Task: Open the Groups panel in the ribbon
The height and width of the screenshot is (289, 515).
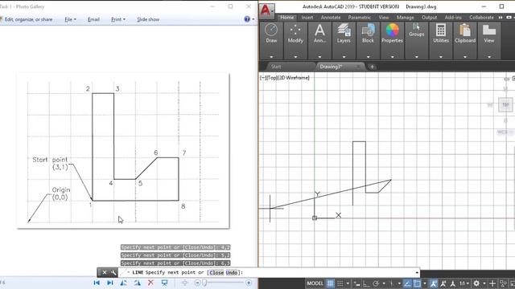Action: point(417,31)
